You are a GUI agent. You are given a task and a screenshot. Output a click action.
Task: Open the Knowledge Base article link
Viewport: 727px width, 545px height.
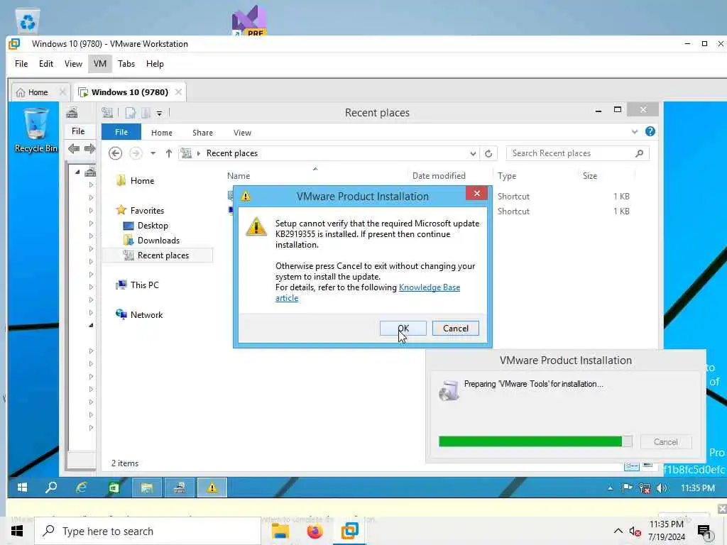click(x=430, y=287)
